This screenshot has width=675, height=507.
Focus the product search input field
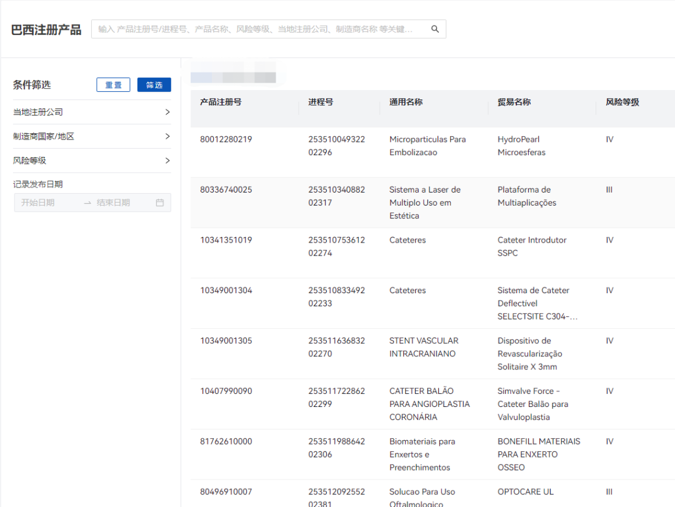pyautogui.click(x=269, y=29)
